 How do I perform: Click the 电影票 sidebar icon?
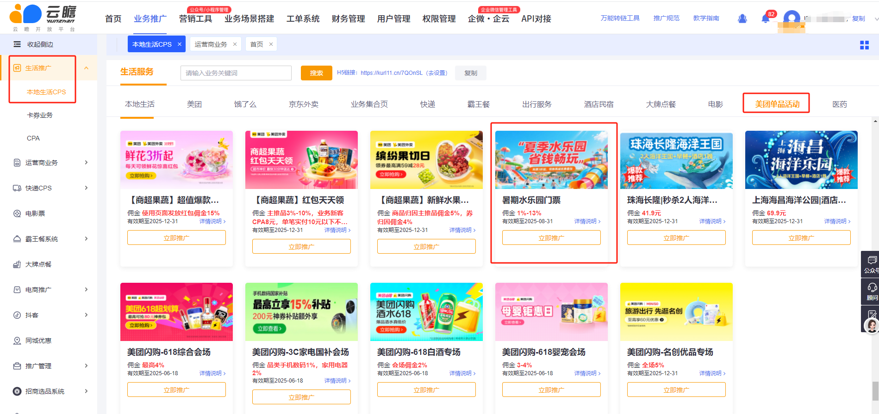(x=17, y=213)
